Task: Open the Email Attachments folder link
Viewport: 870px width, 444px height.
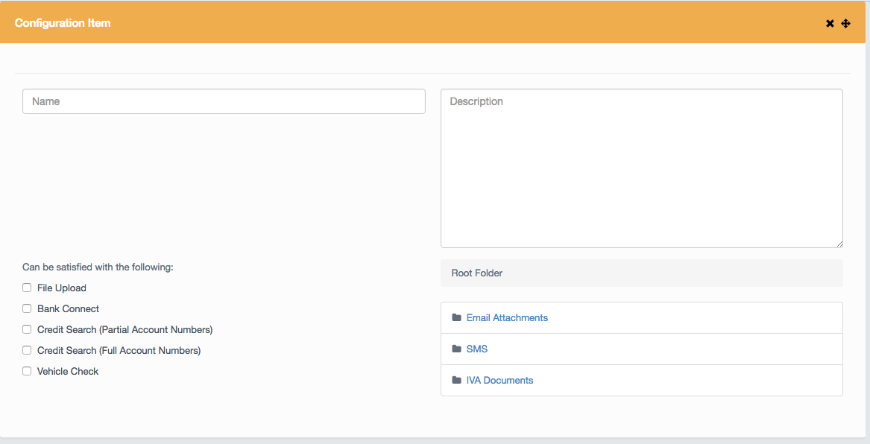Action: pos(507,317)
